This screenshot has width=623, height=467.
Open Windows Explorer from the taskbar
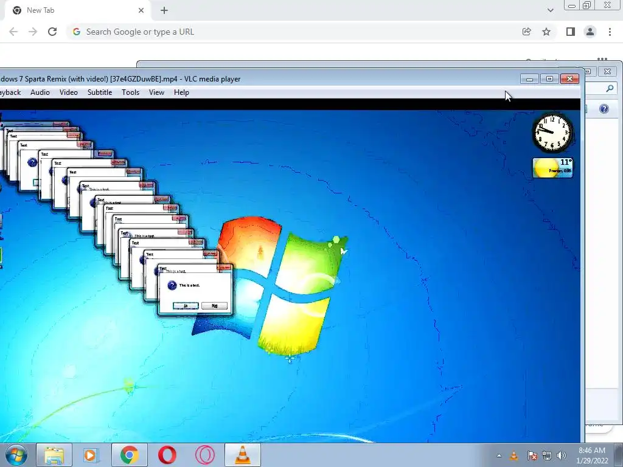tap(54, 455)
